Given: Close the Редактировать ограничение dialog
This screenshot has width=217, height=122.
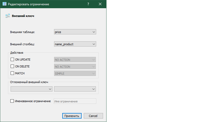Looking at the screenshot, I should 100,4.
